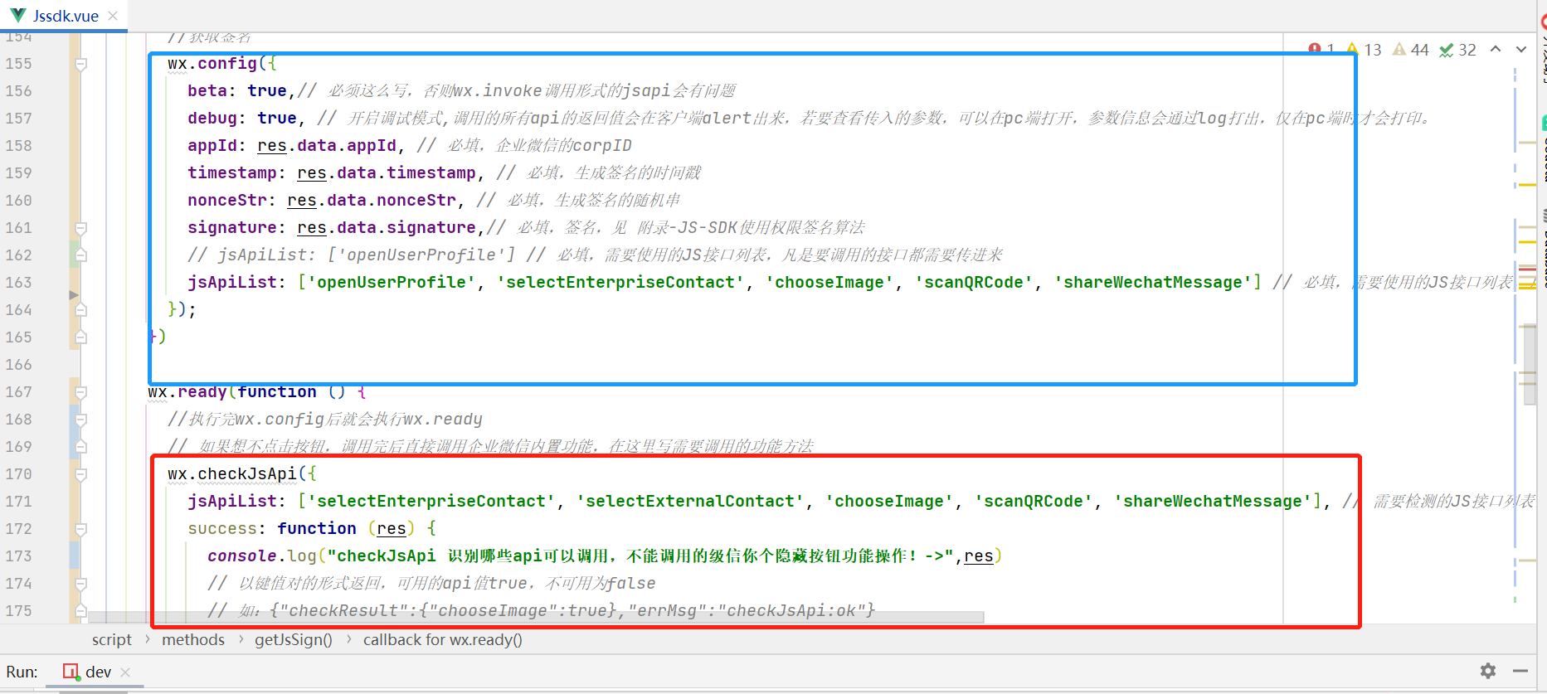Screen dimensions: 1547x694
Task: Collapse the wx.config block at line 155
Action: [x=80, y=64]
